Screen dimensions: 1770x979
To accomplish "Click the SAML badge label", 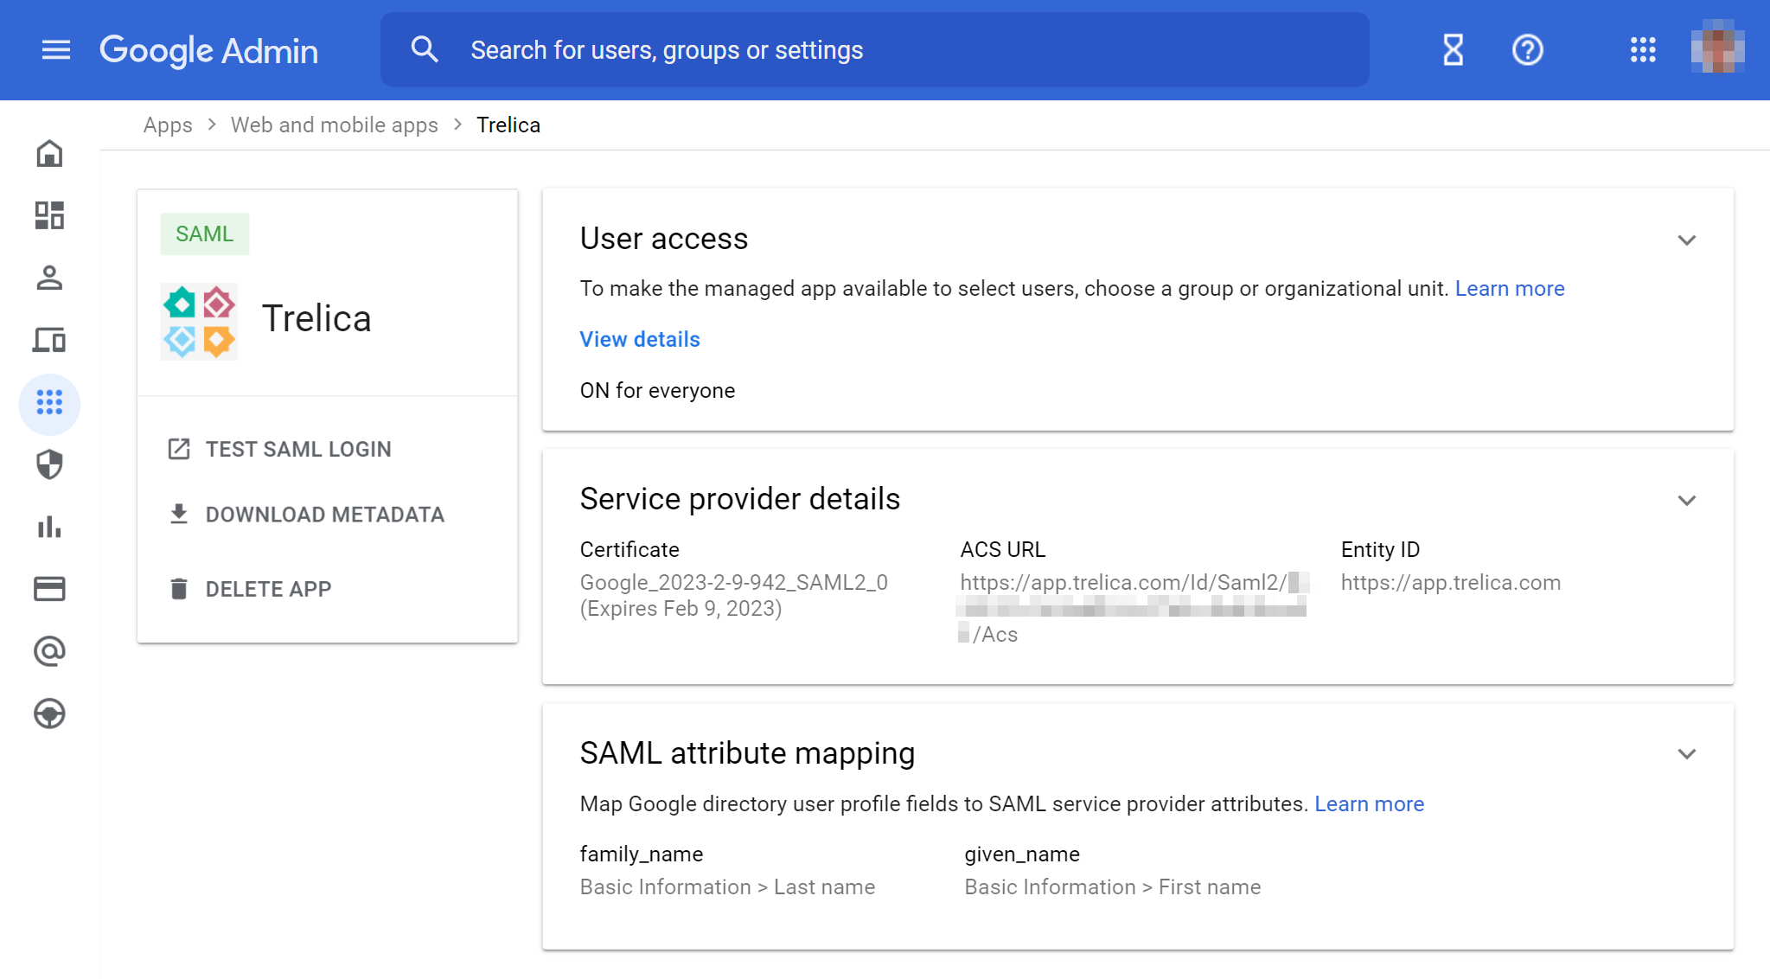I will click(x=205, y=234).
